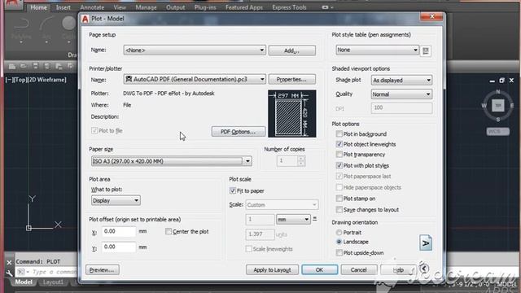521x293 pixels.
Task: Confirm the plot with OK
Action: click(x=319, y=269)
